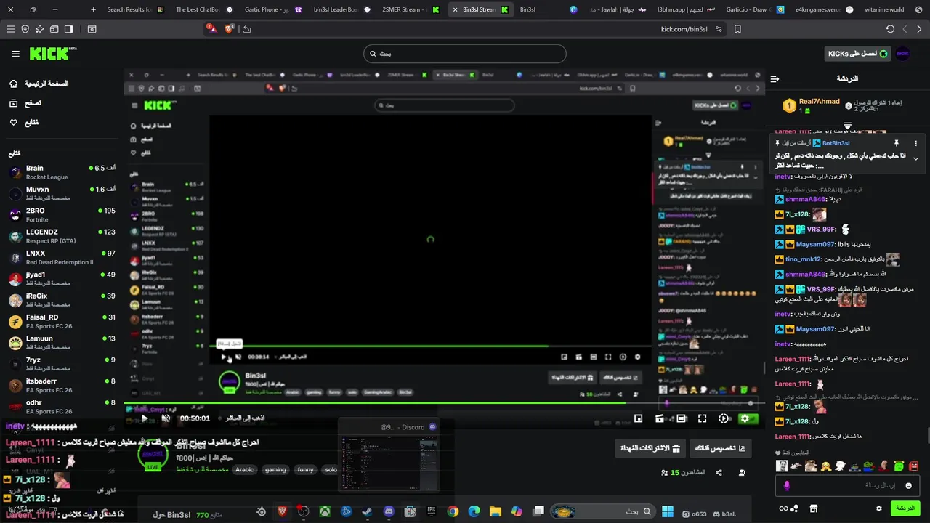The height and width of the screenshot is (523, 930).
Task: Open the user profile avatar menu
Action: (x=902, y=54)
